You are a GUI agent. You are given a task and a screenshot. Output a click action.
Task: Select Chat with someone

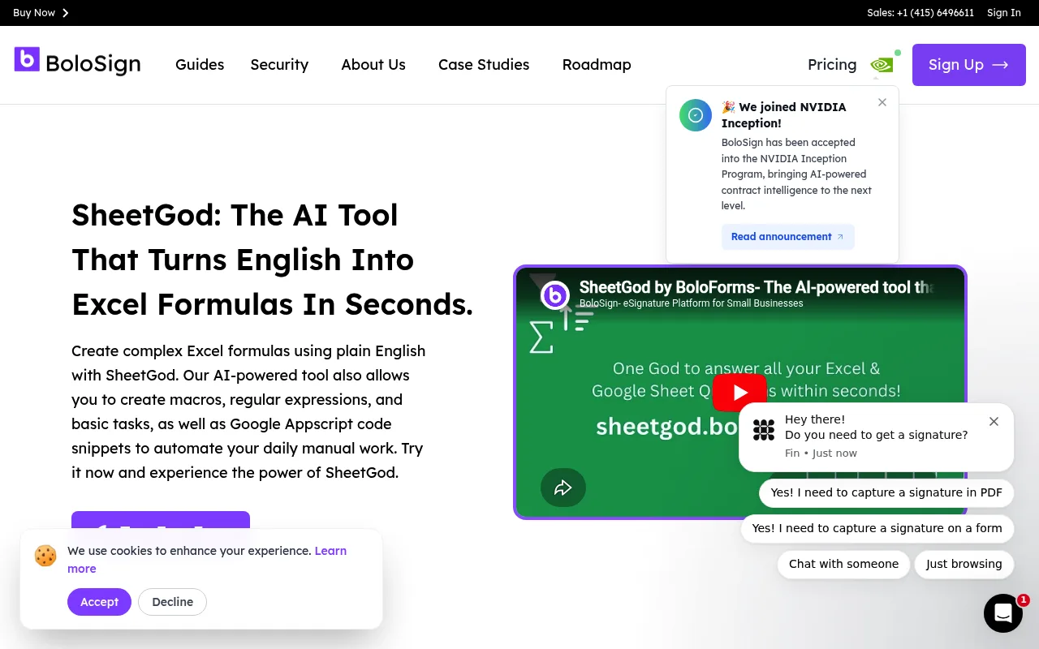click(x=843, y=564)
